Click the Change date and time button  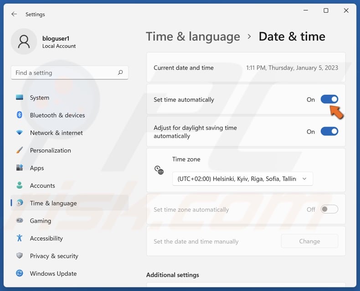coord(309,241)
